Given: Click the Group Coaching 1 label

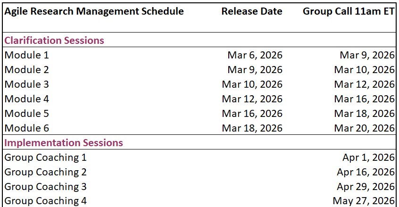Looking at the screenshot, I should pos(46,157).
